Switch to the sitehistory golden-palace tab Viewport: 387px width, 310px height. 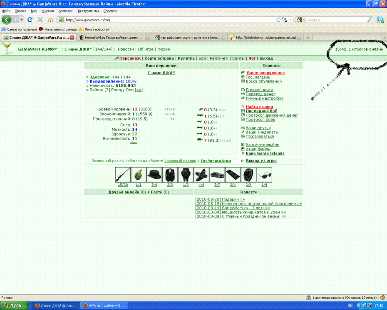pos(265,37)
